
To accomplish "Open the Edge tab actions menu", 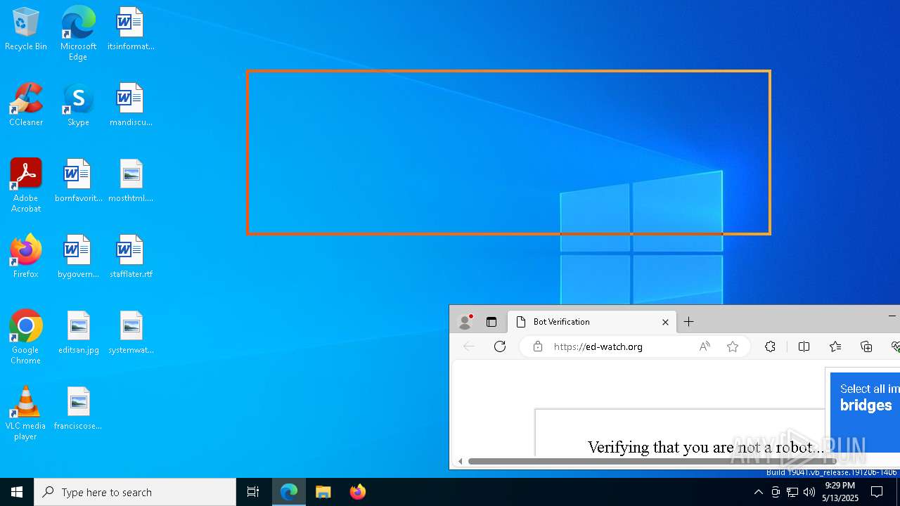I will [491, 322].
